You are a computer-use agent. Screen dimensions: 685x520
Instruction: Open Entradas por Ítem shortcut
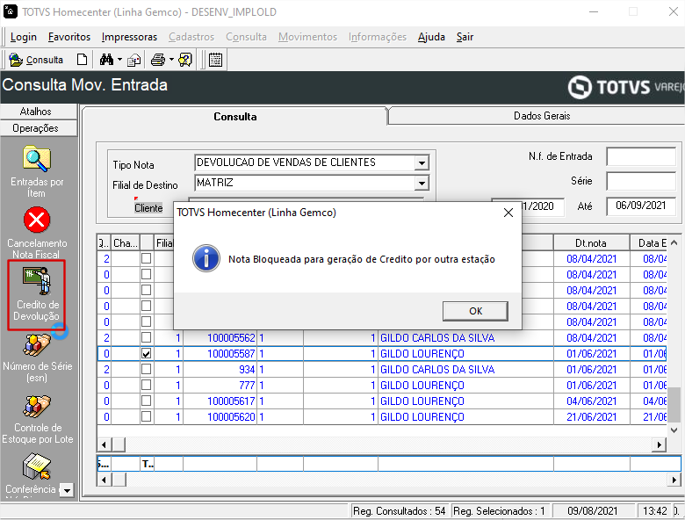click(x=37, y=172)
